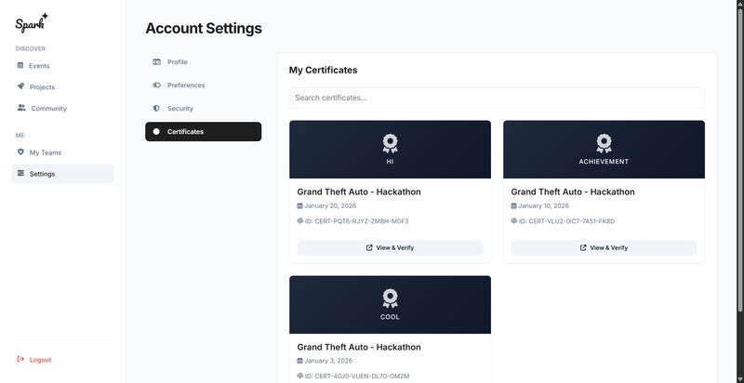744x383 pixels.
Task: Click the award ribbon above HI
Action: coord(390,143)
